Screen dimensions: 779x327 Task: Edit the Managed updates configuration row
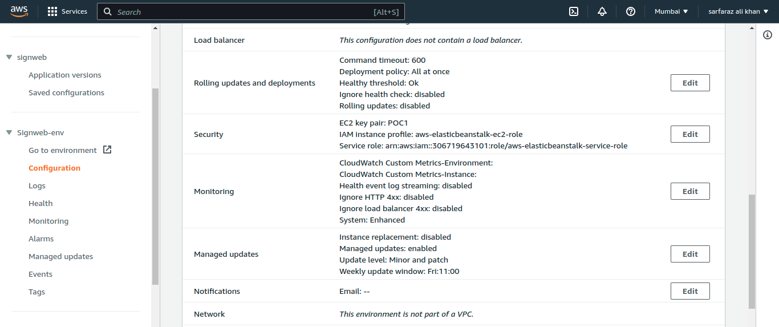(x=690, y=254)
